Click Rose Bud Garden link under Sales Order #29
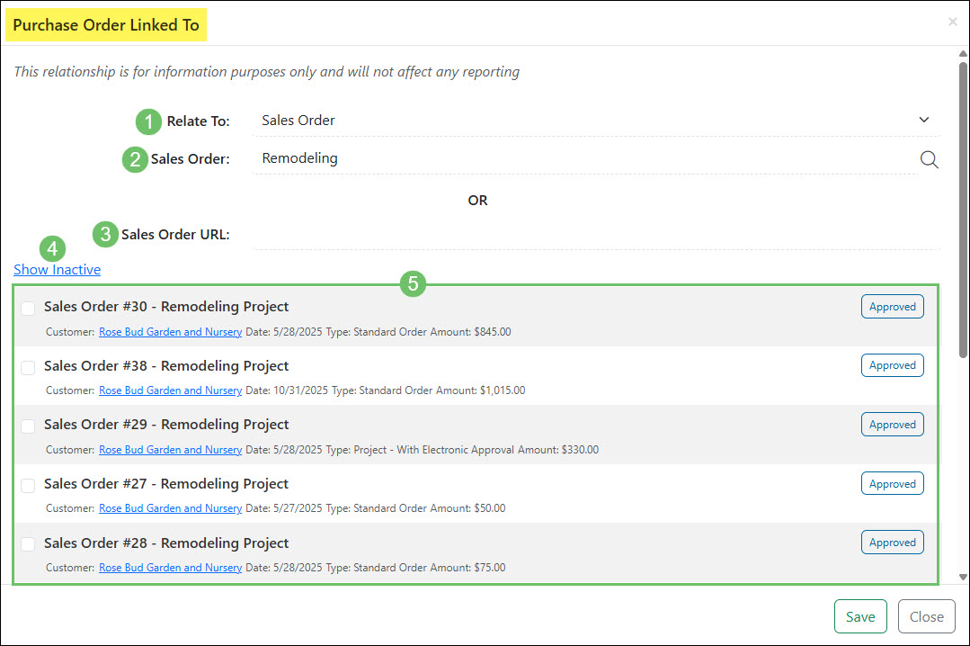The height and width of the screenshot is (646, 970). point(170,449)
